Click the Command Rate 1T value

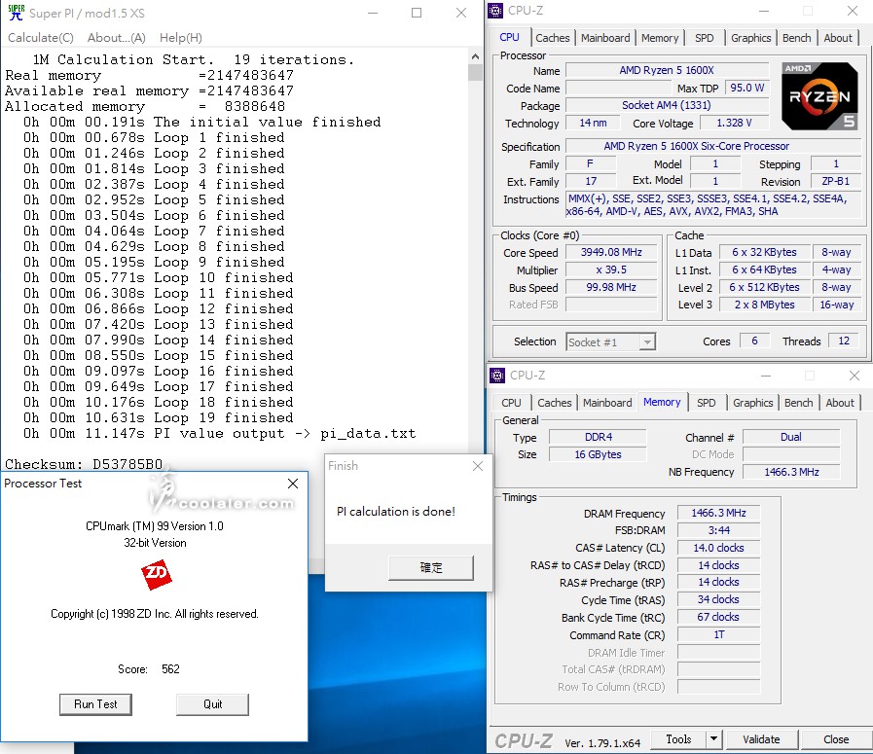tap(719, 635)
